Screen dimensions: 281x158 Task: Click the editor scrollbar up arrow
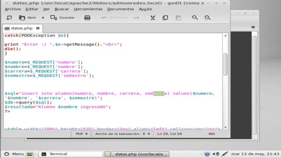[225, 36]
